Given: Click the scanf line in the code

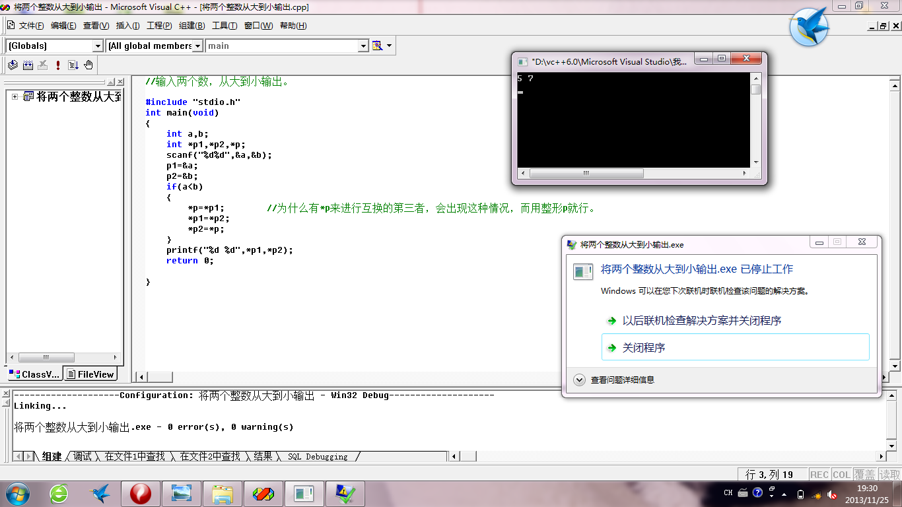Looking at the screenshot, I should 219,154.
